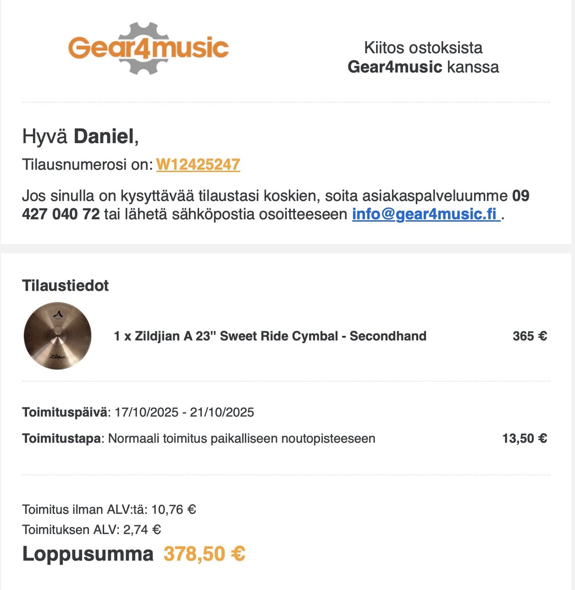Click the Hyvä Daniel greeting

click(x=81, y=136)
